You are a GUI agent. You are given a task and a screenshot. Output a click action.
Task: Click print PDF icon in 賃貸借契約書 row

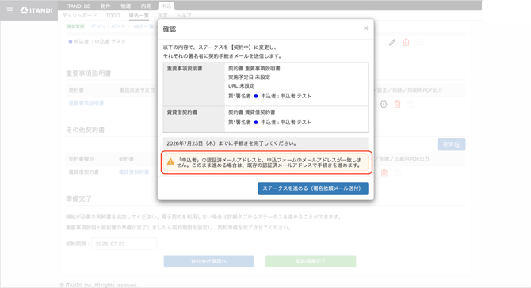click(x=398, y=172)
